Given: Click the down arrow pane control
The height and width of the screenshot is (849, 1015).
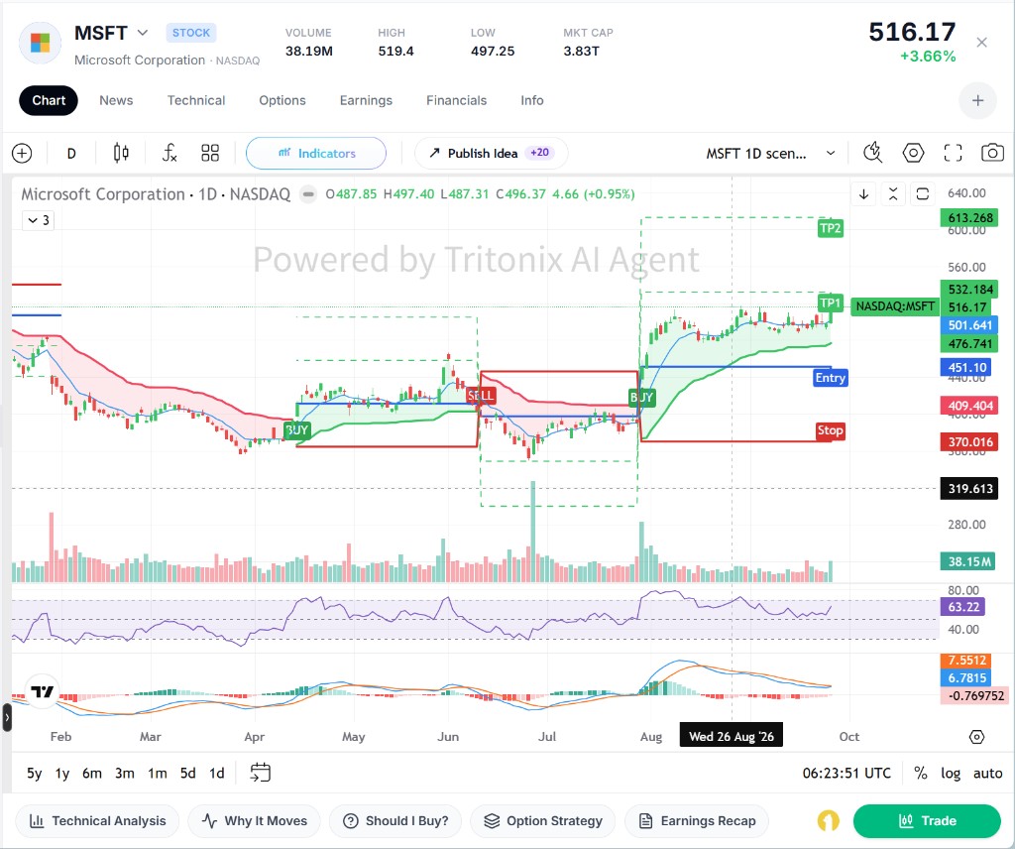Looking at the screenshot, I should click(863, 193).
